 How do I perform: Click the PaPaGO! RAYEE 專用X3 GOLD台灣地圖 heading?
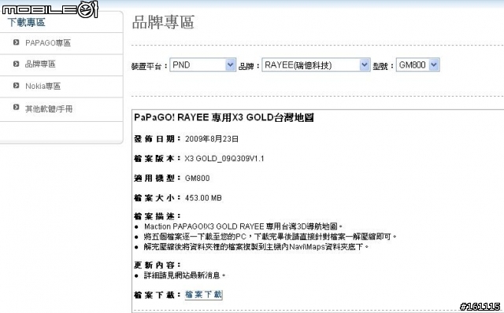224,117
